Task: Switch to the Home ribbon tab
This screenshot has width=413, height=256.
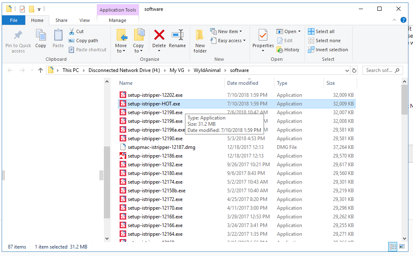Action: [x=37, y=20]
